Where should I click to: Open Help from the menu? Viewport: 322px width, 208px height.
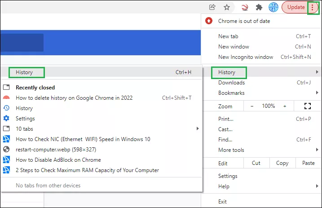pos(261,186)
